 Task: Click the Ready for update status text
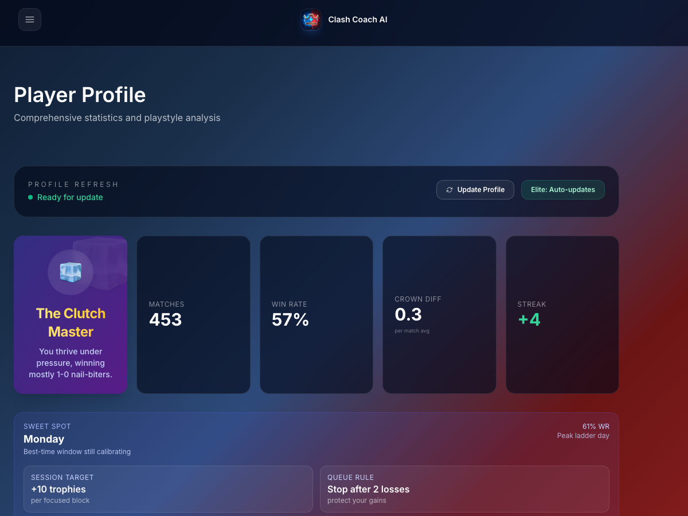click(70, 197)
